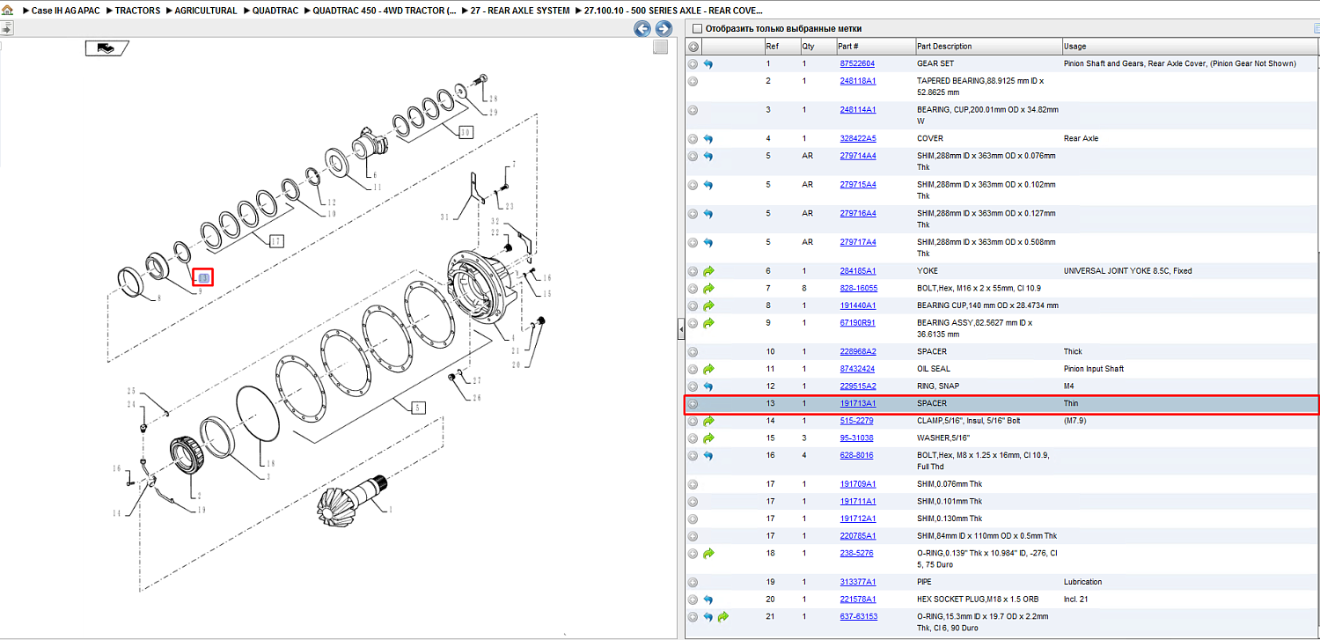This screenshot has width=1320, height=640.
Task: Collapse the diagram pane with the splitter arrow
Action: pyautogui.click(x=681, y=330)
